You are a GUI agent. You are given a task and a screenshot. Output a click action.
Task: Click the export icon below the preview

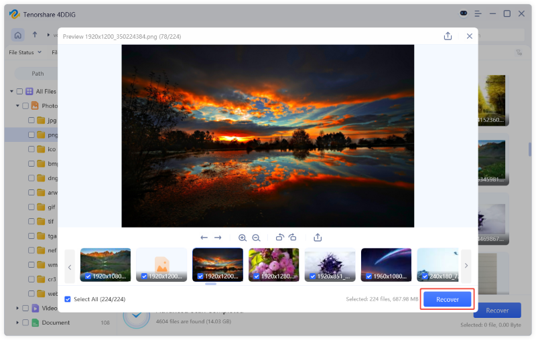click(318, 238)
